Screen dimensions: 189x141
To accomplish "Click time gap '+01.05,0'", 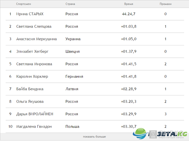I will tap(129, 39).
